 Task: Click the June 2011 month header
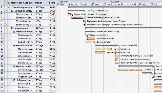point(65,2)
